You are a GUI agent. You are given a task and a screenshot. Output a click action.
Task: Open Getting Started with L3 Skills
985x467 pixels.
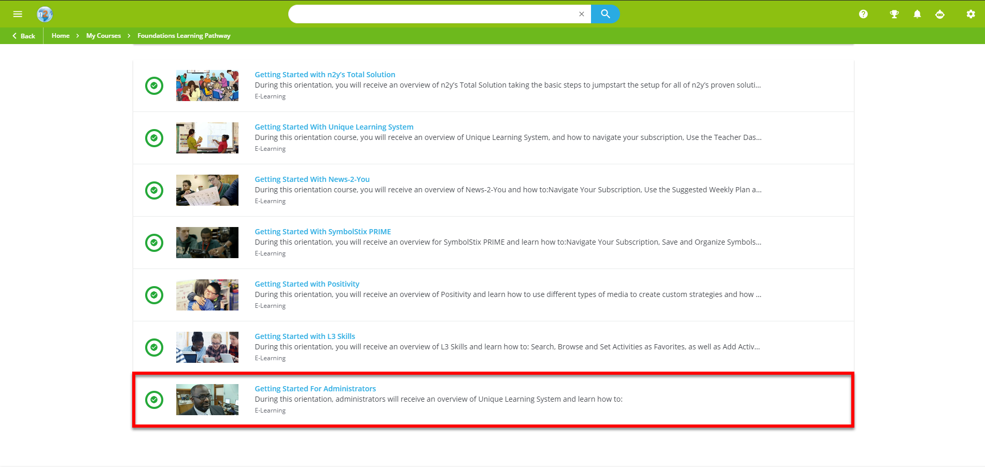[305, 336]
